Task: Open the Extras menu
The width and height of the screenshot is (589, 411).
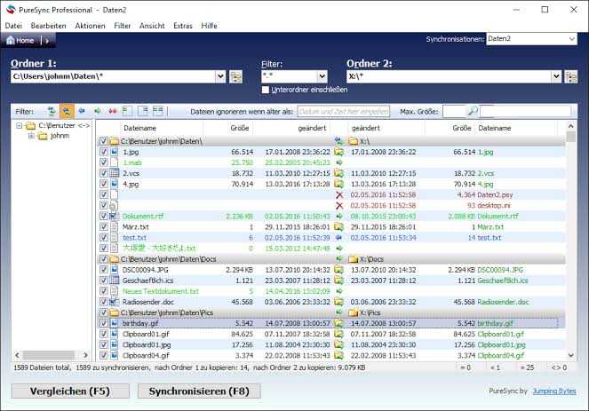Action: pyautogui.click(x=183, y=26)
